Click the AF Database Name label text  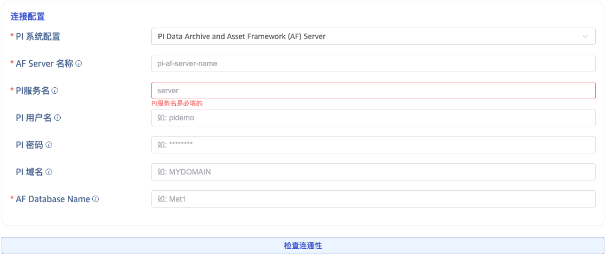[53, 199]
